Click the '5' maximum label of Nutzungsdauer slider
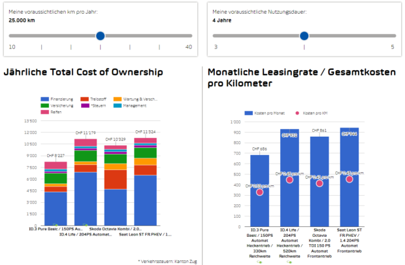405x265 pixels. pyautogui.click(x=393, y=47)
